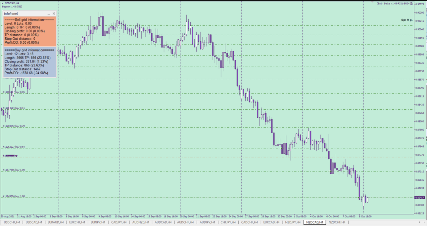Screen dimensions: 427x226
Task: Click the '30 Aug 2021' date label
Action: tap(7, 217)
